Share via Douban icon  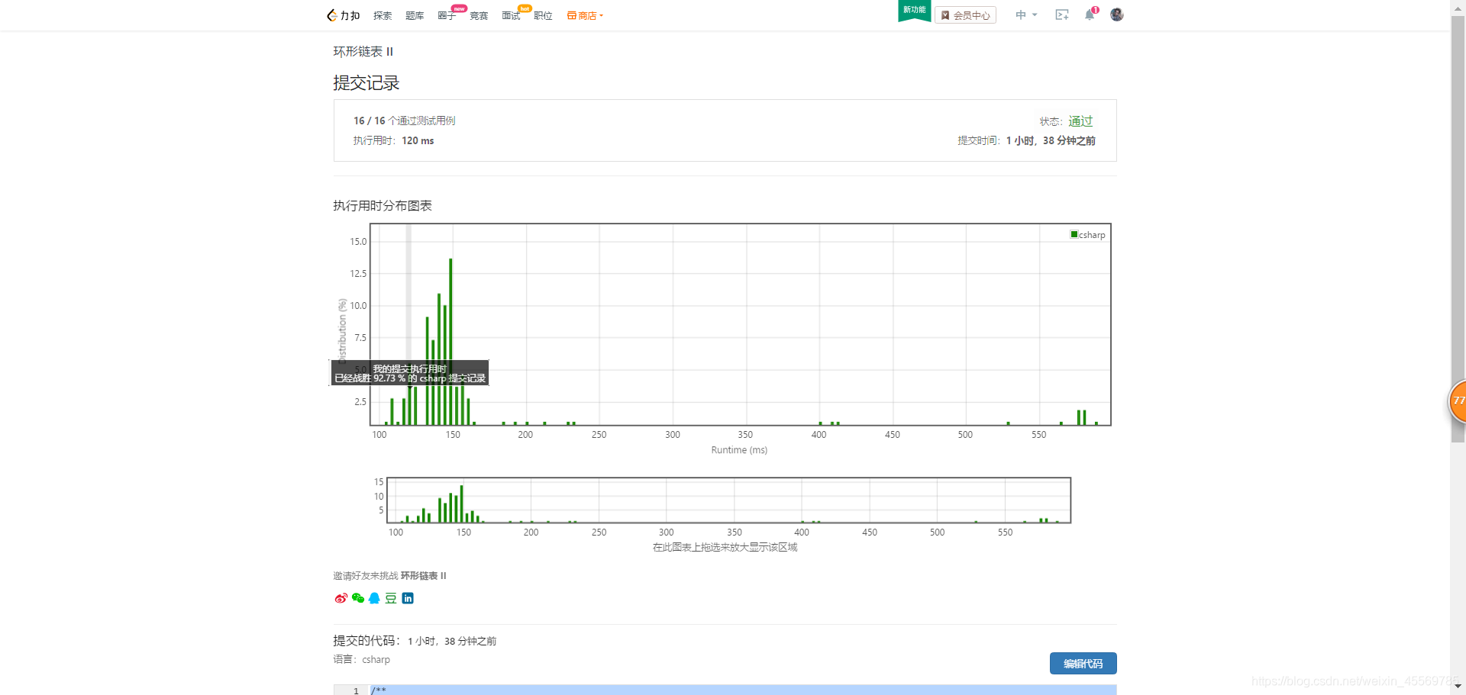[x=391, y=598]
